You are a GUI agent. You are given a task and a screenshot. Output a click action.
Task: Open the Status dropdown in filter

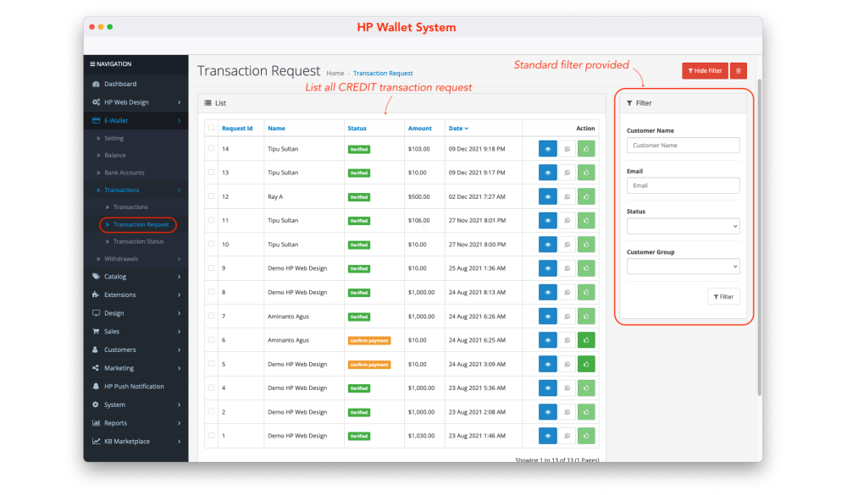(683, 226)
